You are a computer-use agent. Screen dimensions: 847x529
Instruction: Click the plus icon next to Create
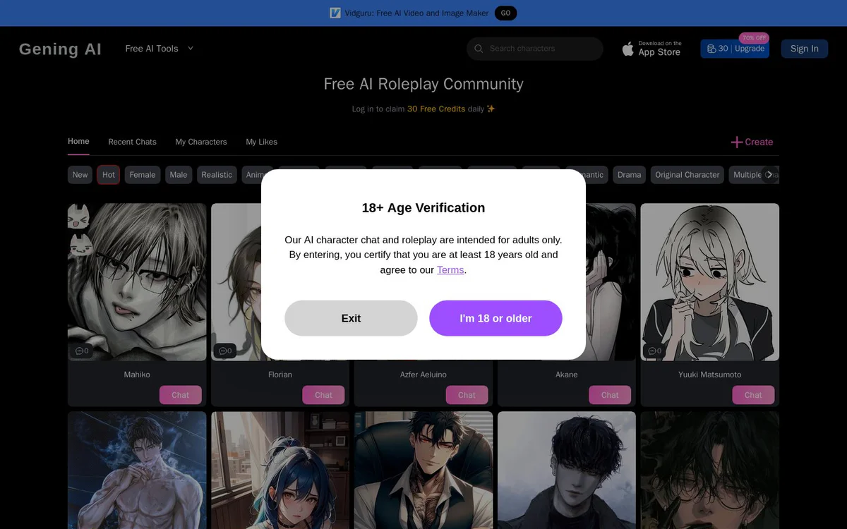click(737, 142)
